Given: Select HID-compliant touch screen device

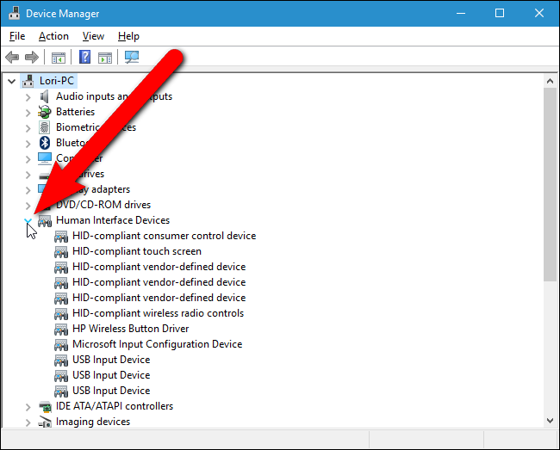Looking at the screenshot, I should pyautogui.click(x=136, y=251).
